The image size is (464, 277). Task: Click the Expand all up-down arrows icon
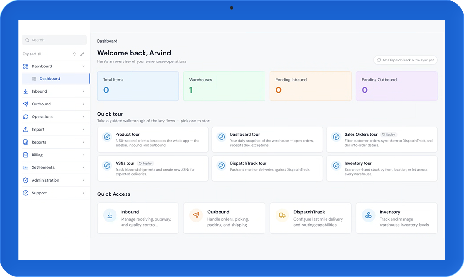tap(74, 54)
